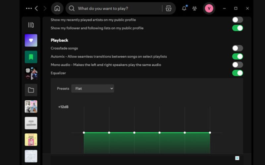The image size is (265, 165).
Task: Open Your Library sidebar icon
Action: (31, 25)
